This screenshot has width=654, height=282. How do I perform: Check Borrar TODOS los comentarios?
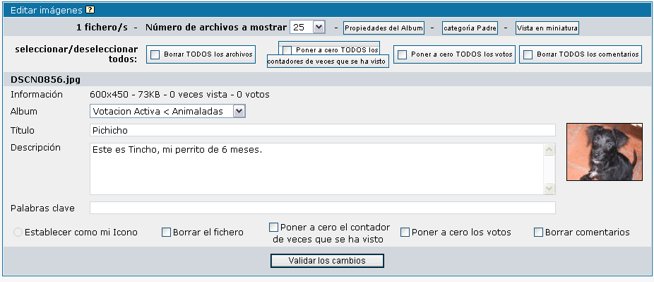(528, 54)
